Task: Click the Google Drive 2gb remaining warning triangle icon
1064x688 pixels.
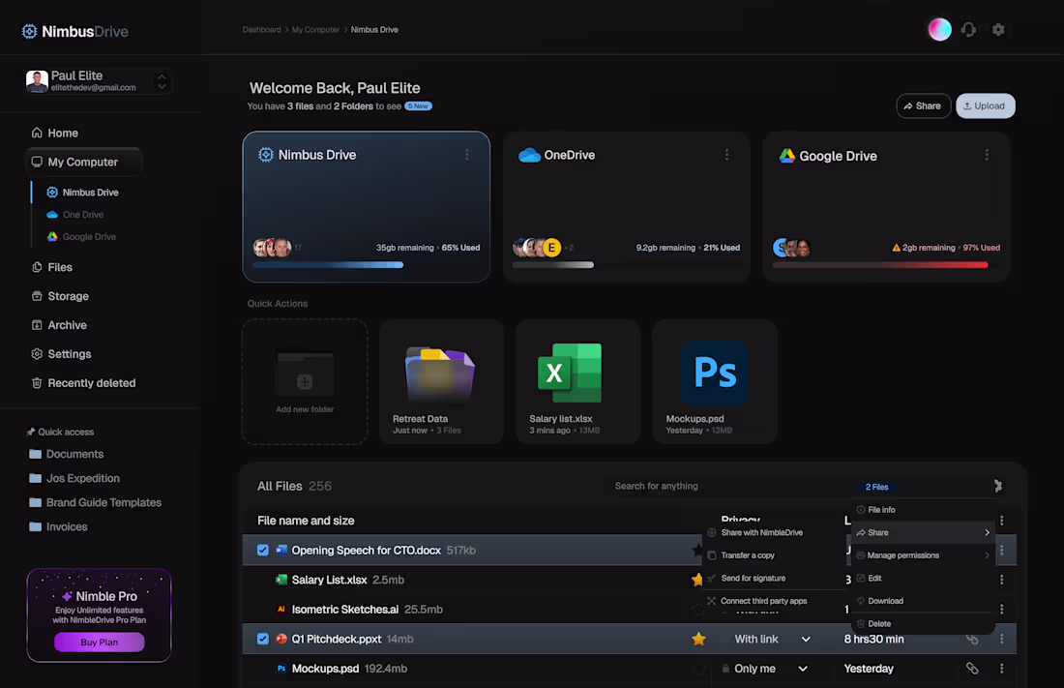Action: pyautogui.click(x=896, y=248)
